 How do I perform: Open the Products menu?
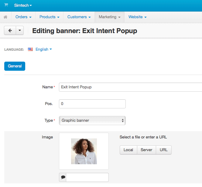click(x=49, y=17)
